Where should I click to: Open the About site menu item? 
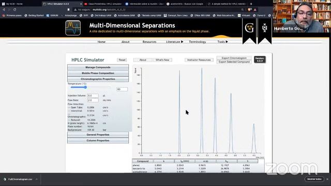tap(125, 42)
